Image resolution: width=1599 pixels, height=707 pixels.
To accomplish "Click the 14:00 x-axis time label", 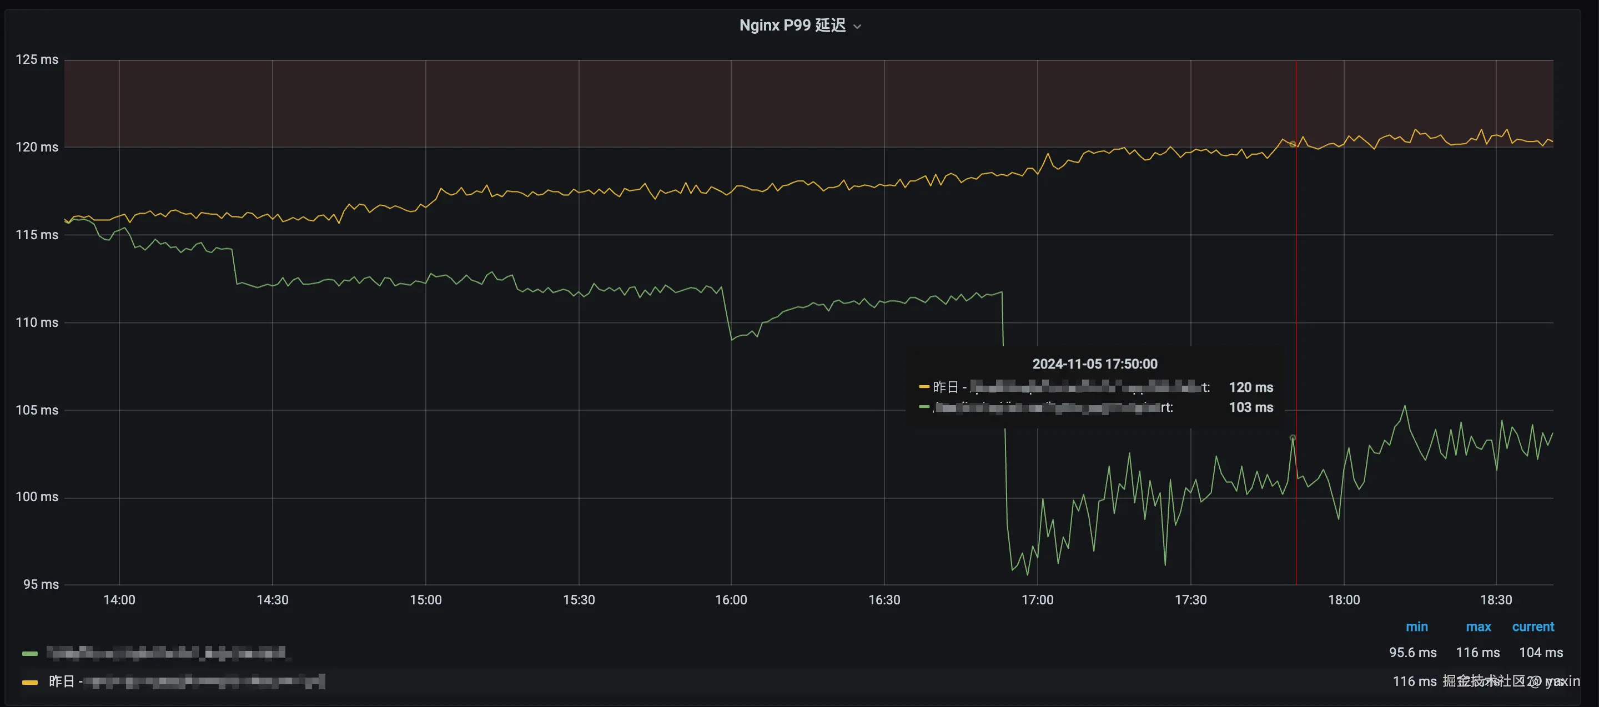I will pos(119,600).
